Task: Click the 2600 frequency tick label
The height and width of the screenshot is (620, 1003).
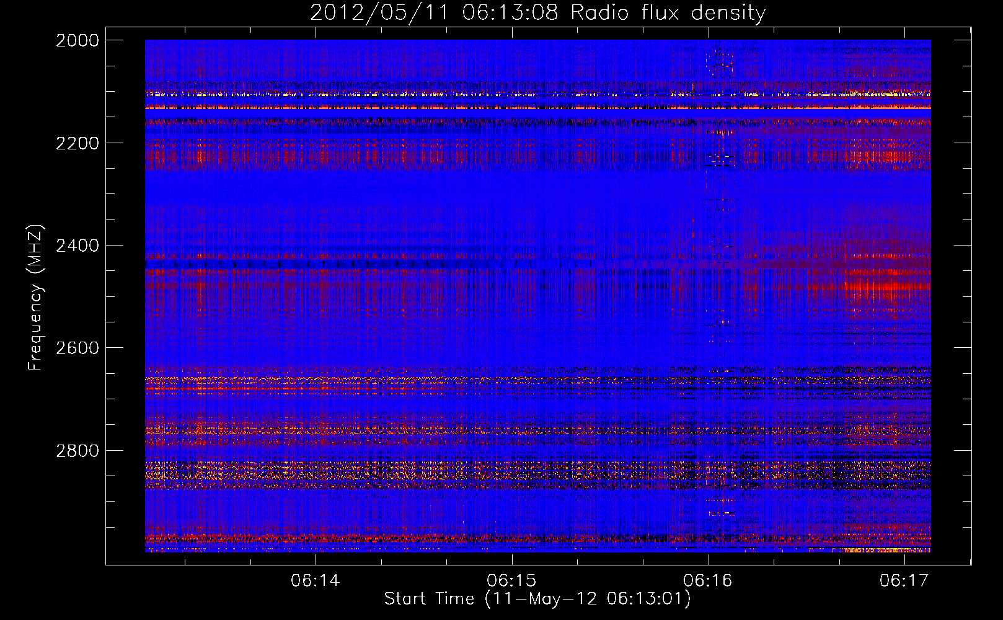Action: coord(77,348)
